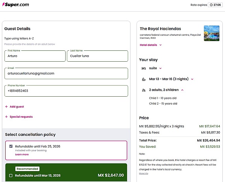Image resolution: width=225 pixels, height=182 pixels.
Task: Check Refundable until Feb 25, 2026 option
Action: coord(11,146)
